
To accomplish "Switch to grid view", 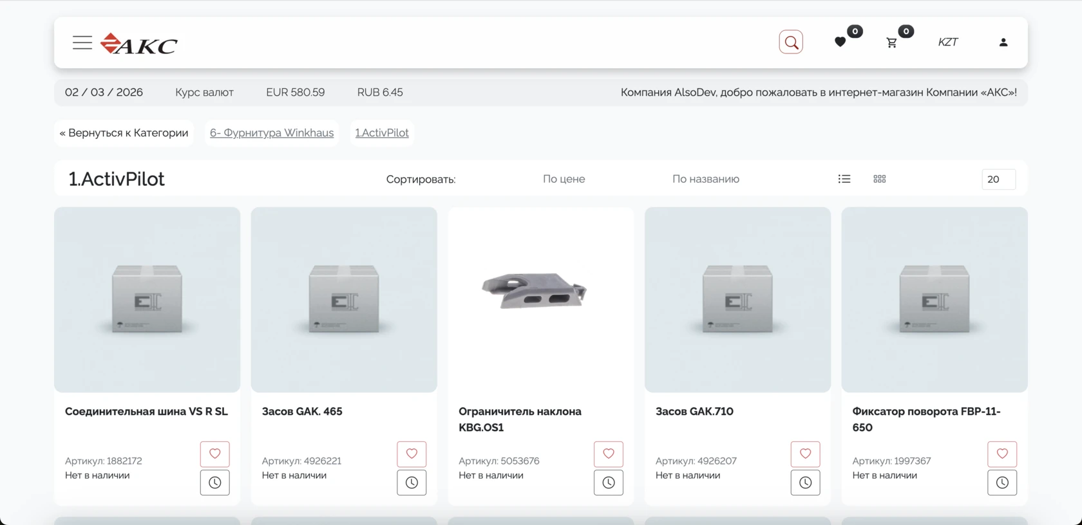I will tap(880, 179).
